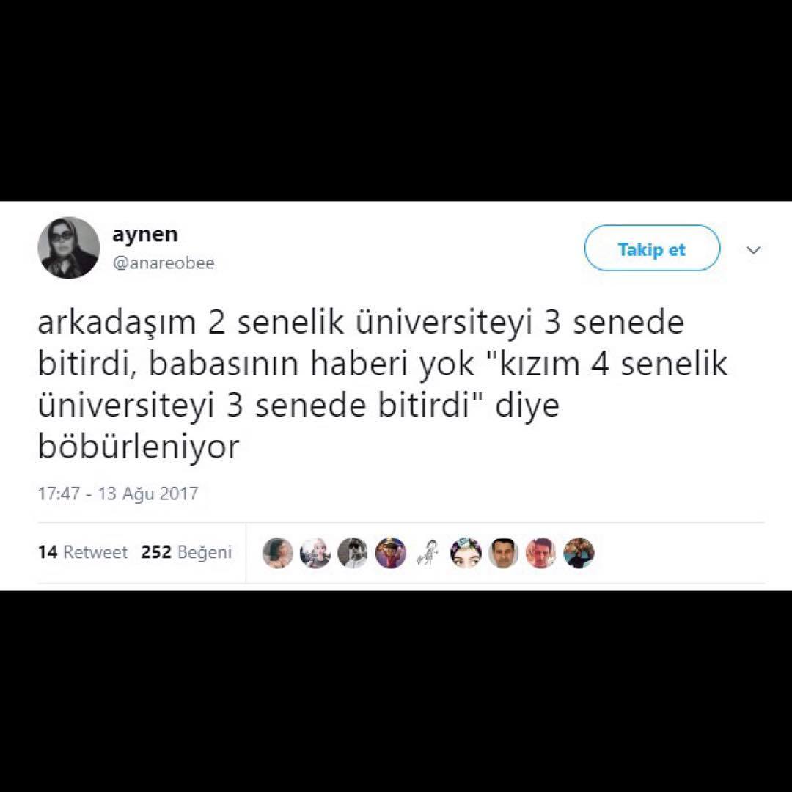Open second liker avatar with blonde person
The image size is (792, 792).
pyautogui.click(x=315, y=553)
